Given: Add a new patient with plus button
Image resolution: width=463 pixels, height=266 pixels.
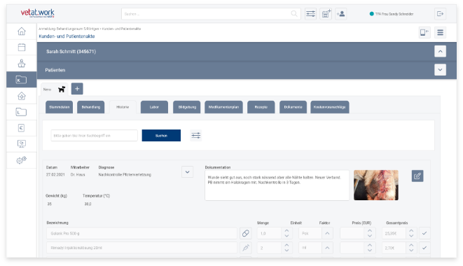Looking at the screenshot, I should (x=77, y=89).
